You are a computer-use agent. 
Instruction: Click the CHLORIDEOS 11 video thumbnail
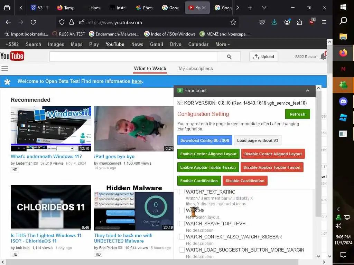coord(51,208)
